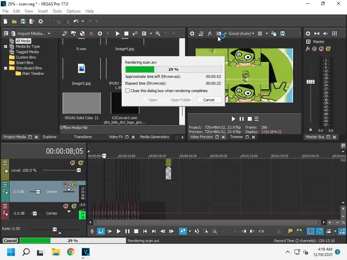Screen dimensions: 347x260
Task: Click the microphone Record button
Action: coord(92,231)
